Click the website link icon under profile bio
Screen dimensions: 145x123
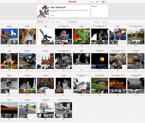51,15
